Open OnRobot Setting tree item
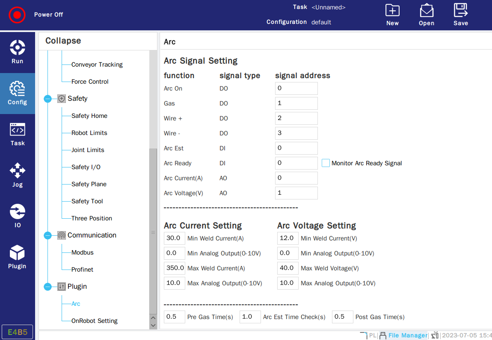 coord(94,321)
